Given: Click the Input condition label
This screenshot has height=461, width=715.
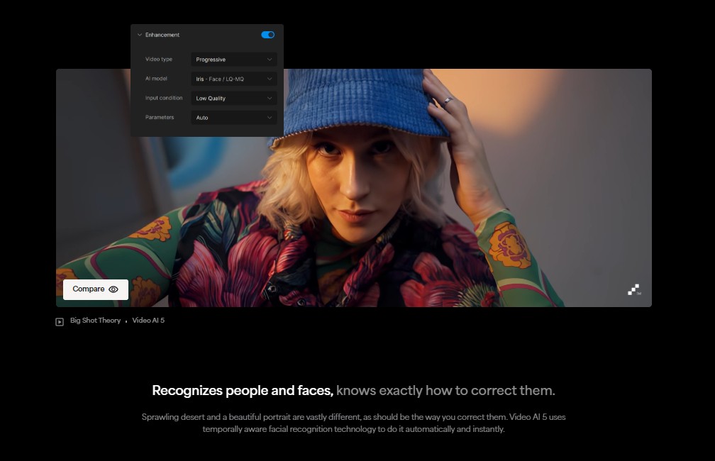Looking at the screenshot, I should pos(164,98).
